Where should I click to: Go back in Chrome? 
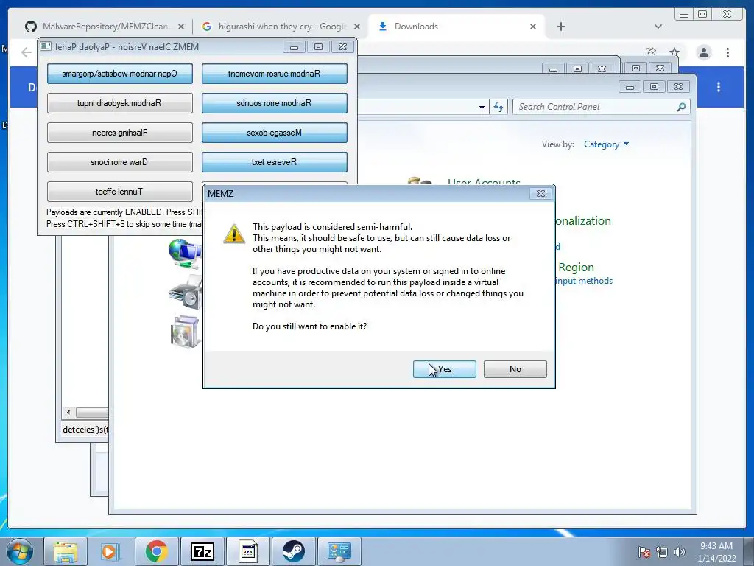27,52
